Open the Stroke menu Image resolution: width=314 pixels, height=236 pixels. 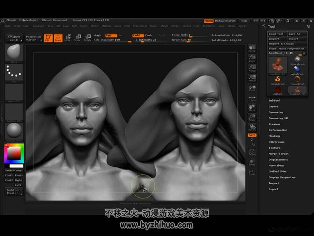(175, 26)
